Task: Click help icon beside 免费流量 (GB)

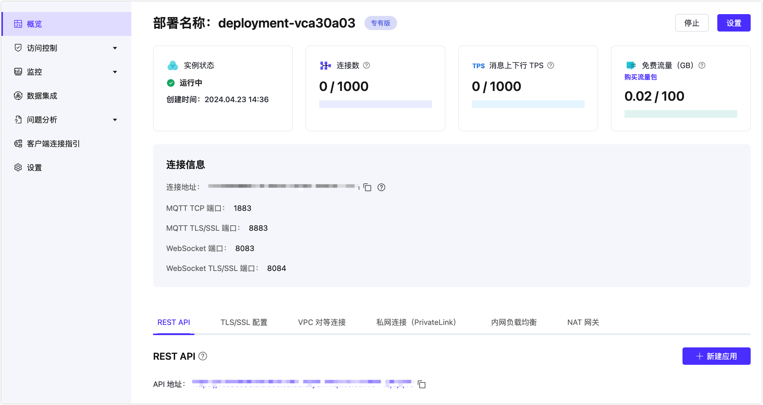Action: (x=702, y=65)
